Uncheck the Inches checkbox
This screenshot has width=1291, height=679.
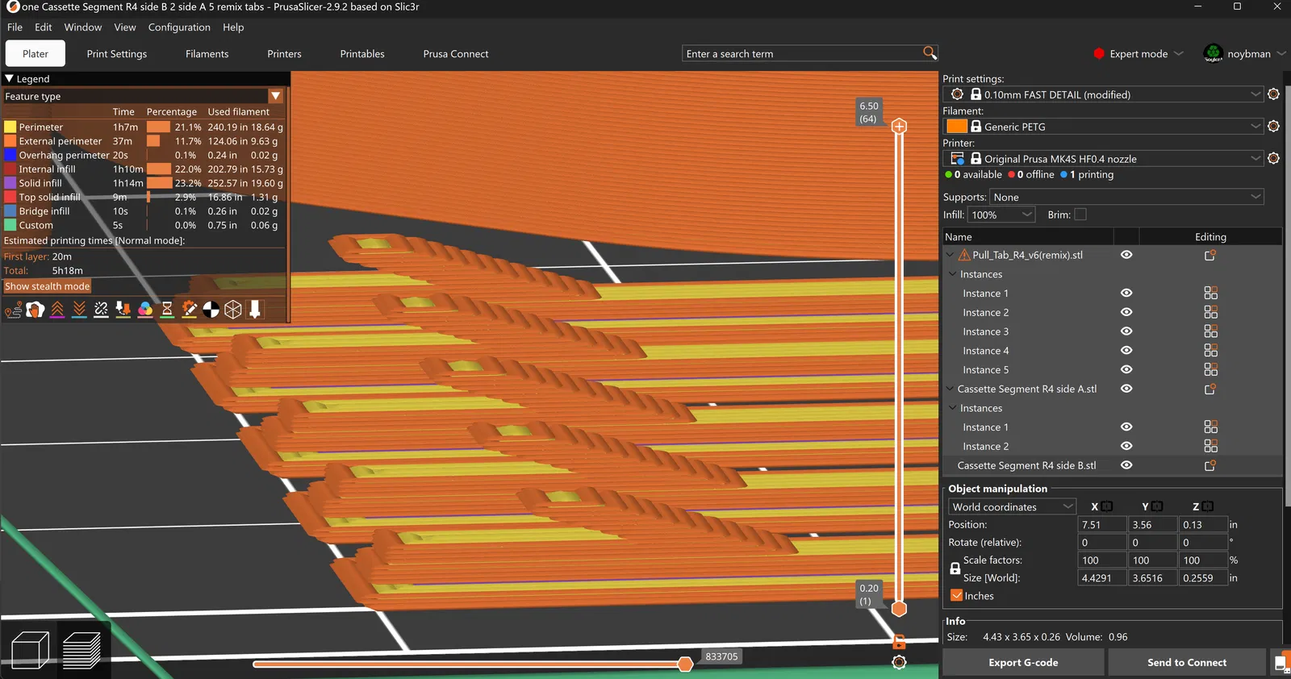click(957, 596)
